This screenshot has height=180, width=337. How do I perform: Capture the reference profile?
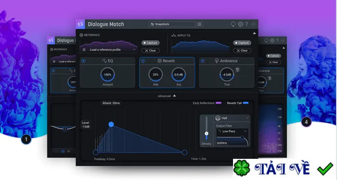[150, 43]
